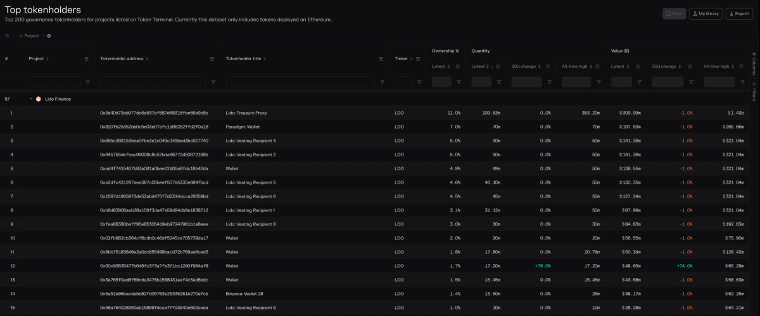
Task: Open the Quantity Latest column menu
Action: (x=498, y=66)
